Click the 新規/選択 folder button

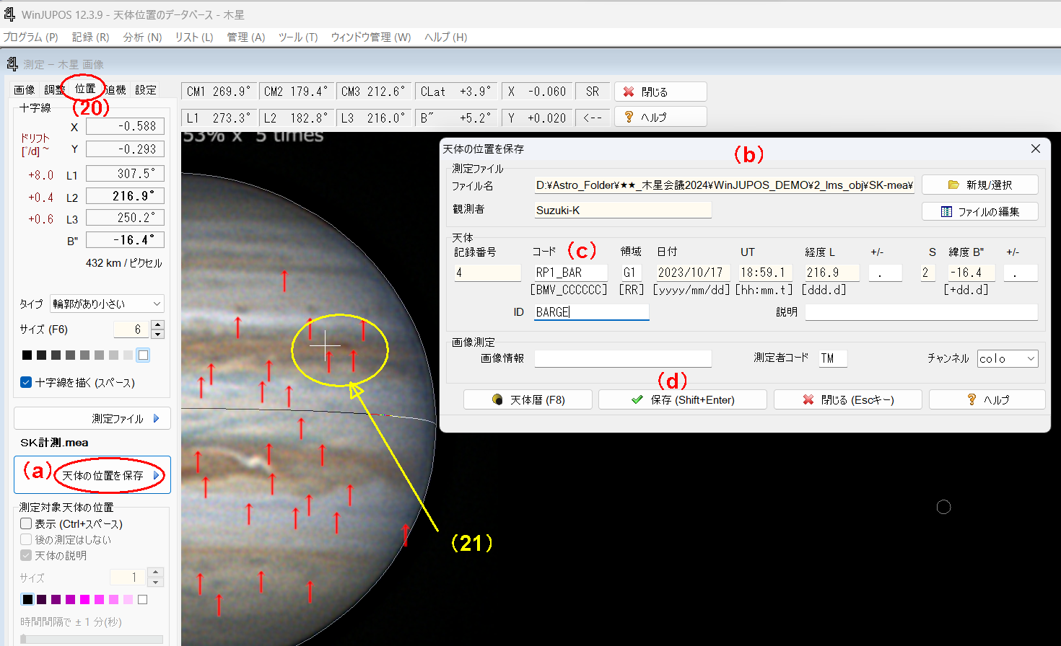(980, 185)
